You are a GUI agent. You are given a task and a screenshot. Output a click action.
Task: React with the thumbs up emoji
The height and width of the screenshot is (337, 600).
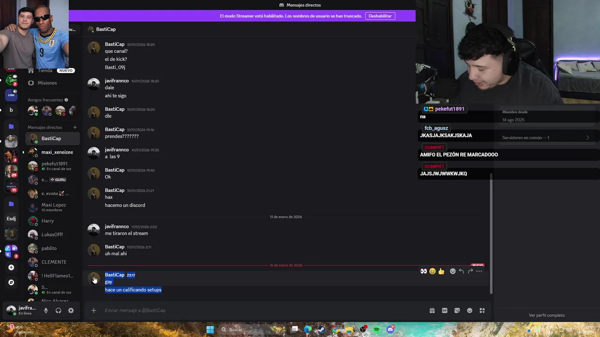click(441, 271)
